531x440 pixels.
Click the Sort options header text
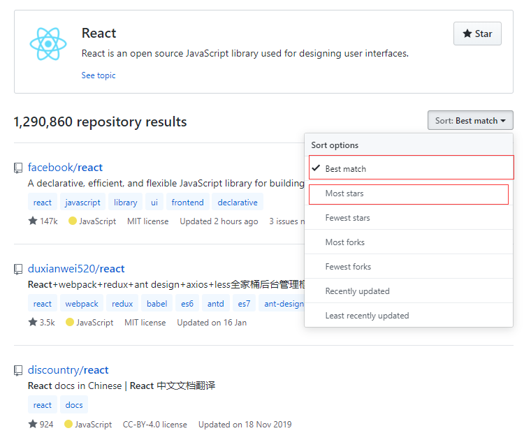click(x=335, y=145)
